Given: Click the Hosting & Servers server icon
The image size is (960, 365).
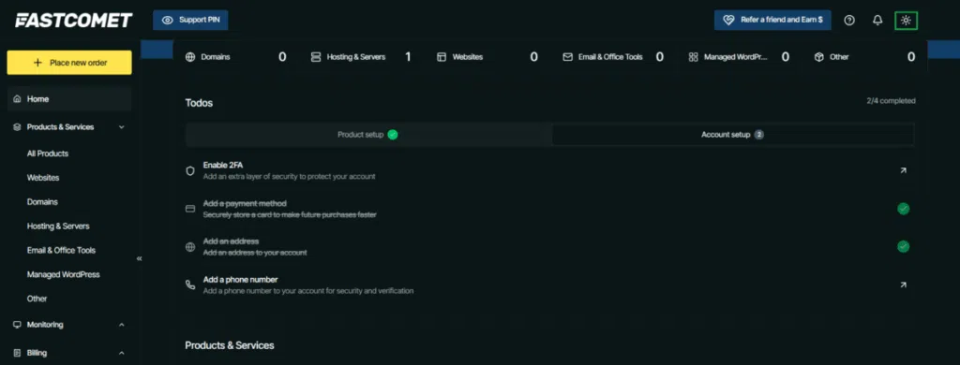Looking at the screenshot, I should point(316,57).
